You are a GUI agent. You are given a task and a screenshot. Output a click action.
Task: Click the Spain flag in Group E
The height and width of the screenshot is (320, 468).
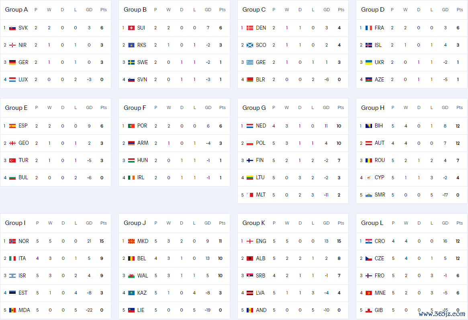tap(12, 126)
